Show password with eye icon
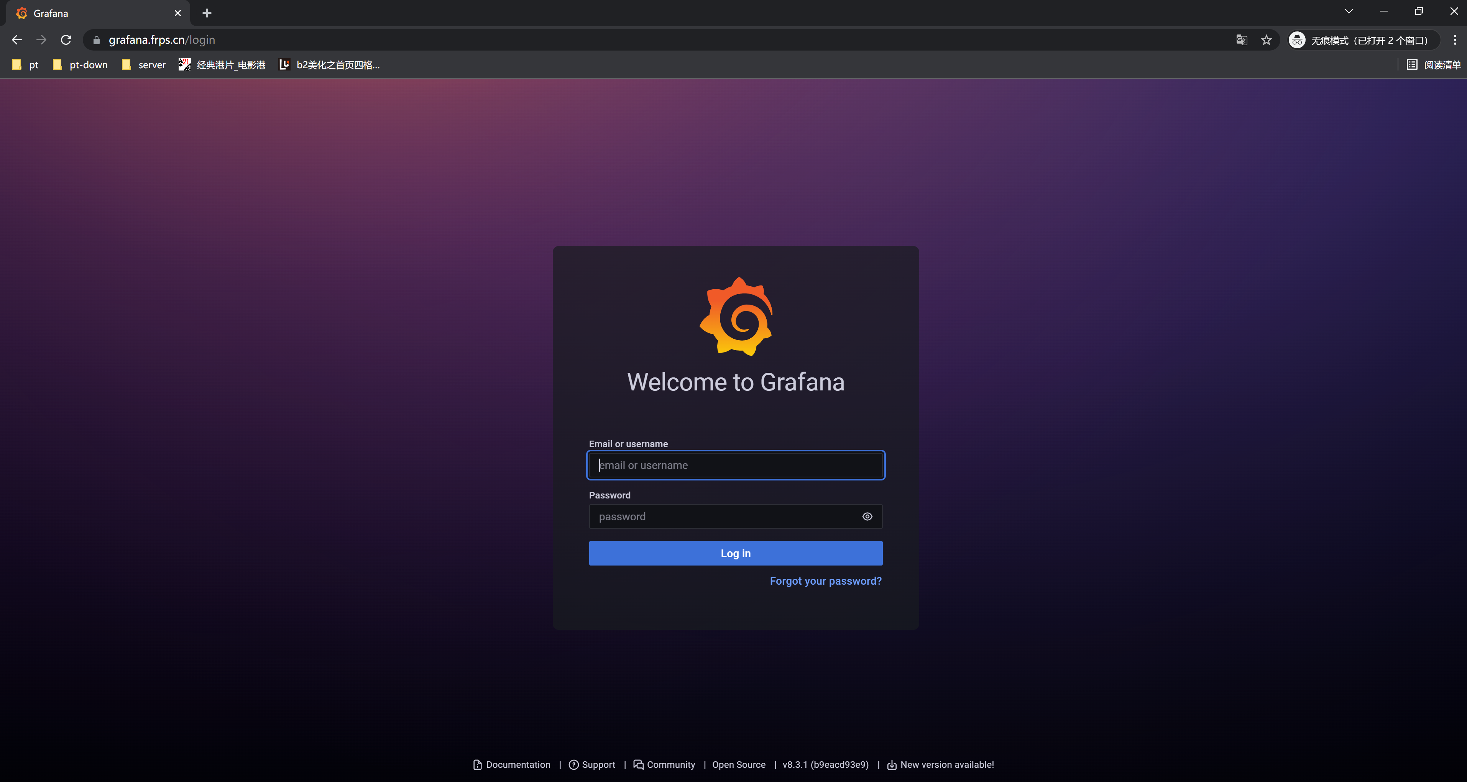This screenshot has height=782, width=1467. (867, 516)
